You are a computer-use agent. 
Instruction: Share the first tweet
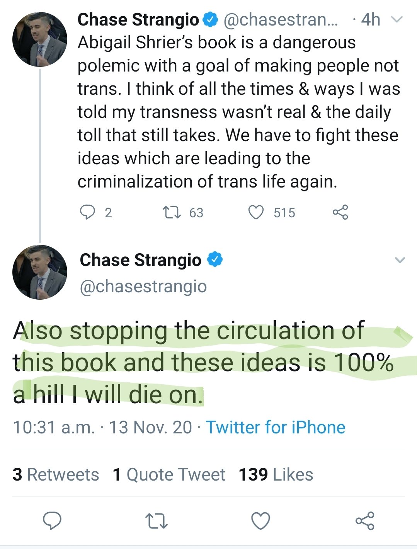click(x=340, y=212)
